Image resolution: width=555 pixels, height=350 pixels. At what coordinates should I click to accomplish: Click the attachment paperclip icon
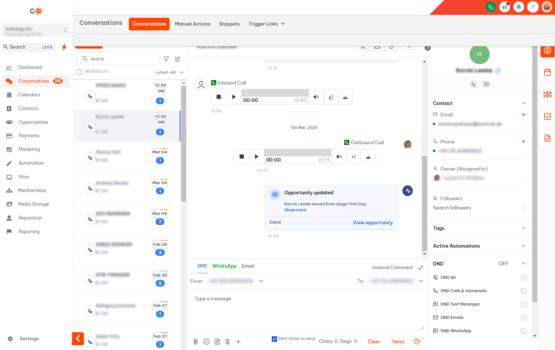196,341
